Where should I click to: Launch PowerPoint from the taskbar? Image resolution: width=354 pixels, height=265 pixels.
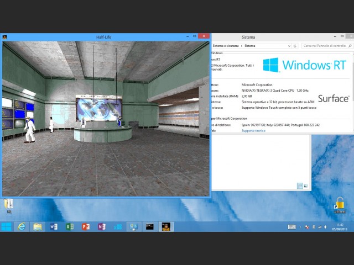(x=86, y=227)
